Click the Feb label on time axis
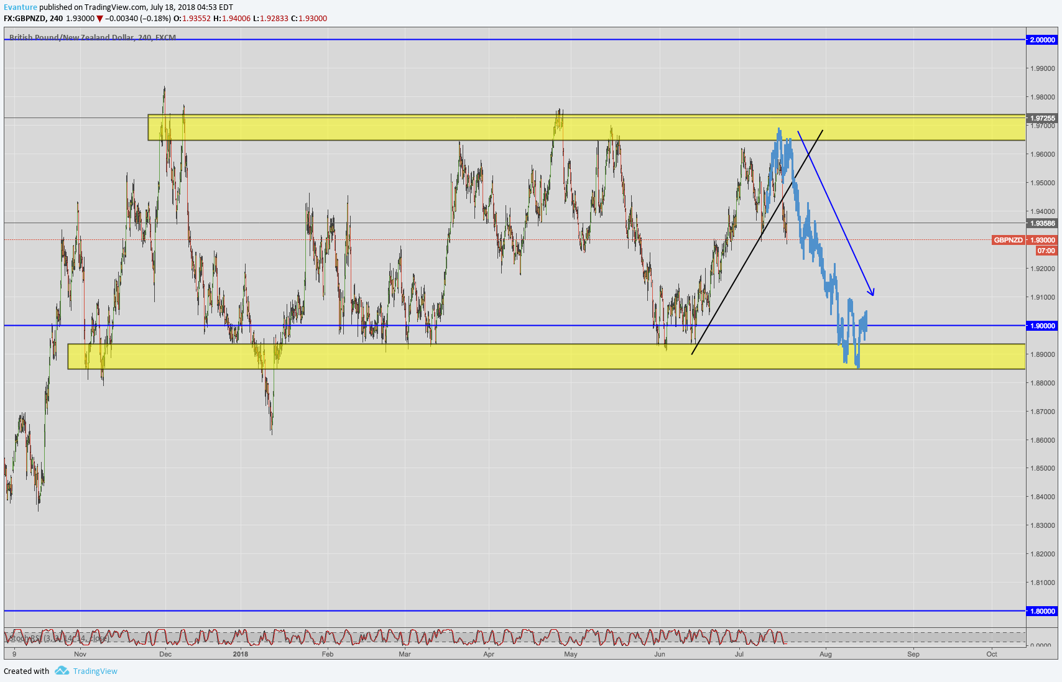The height and width of the screenshot is (682, 1062). (x=328, y=654)
